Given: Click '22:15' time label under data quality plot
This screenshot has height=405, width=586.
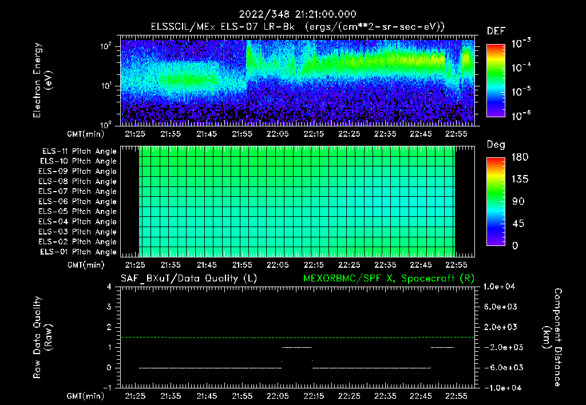Looking at the screenshot, I should (314, 396).
